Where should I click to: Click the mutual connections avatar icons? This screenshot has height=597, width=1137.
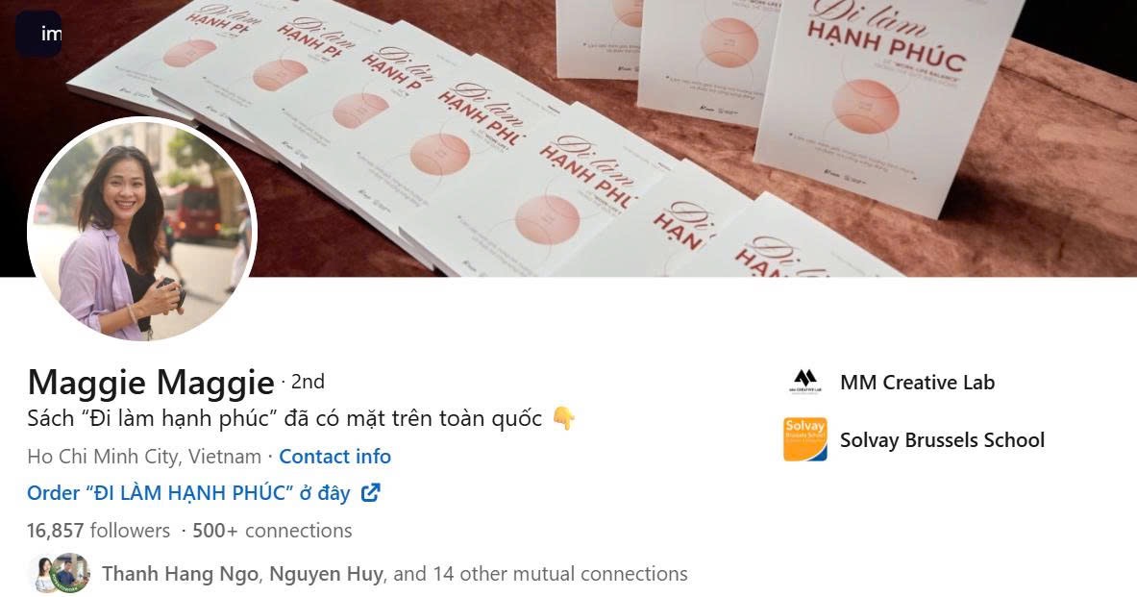click(x=61, y=573)
